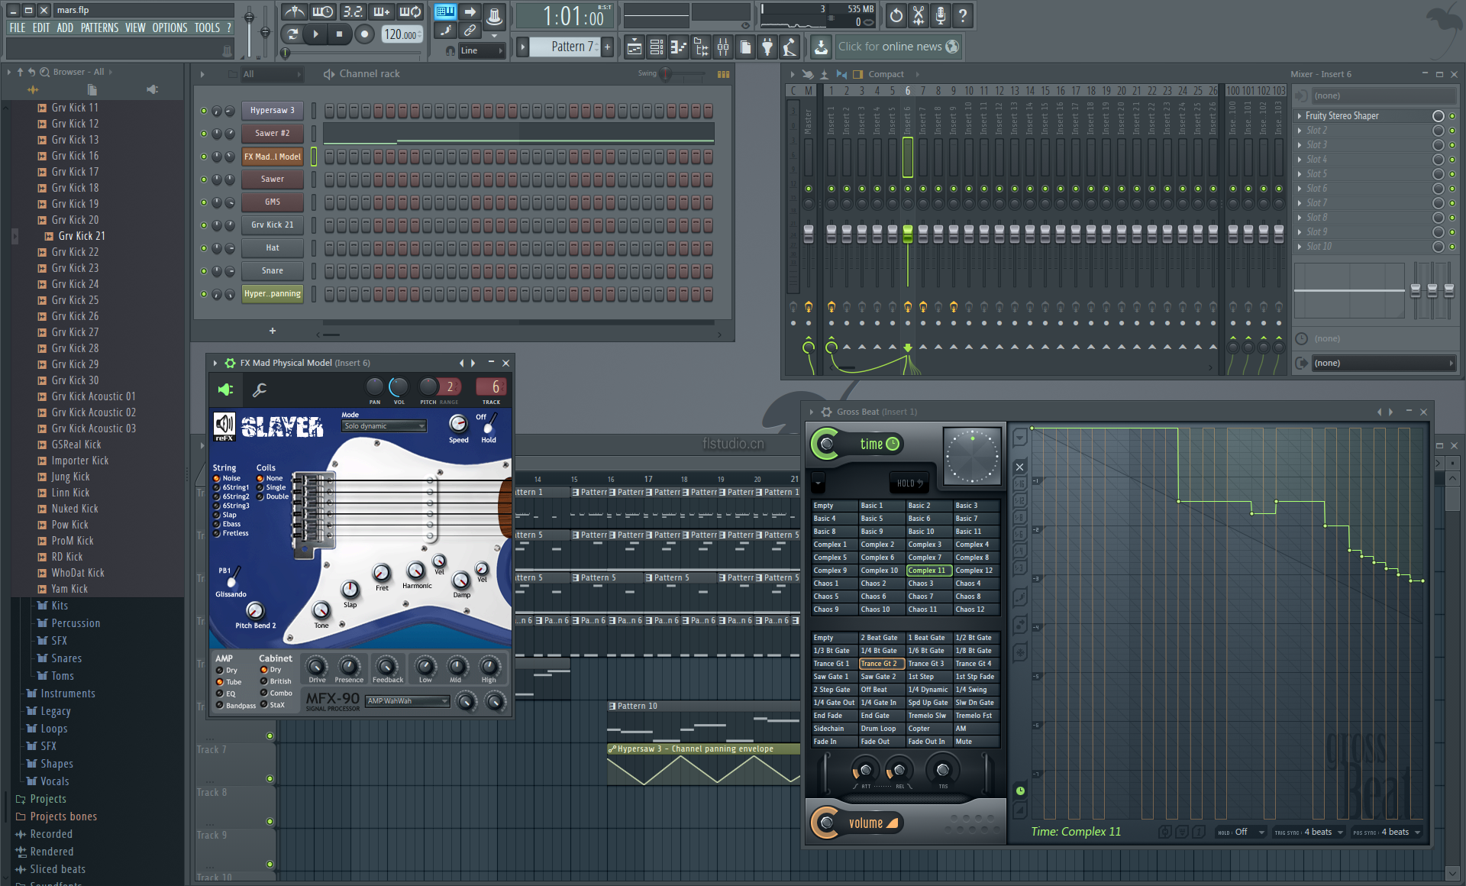
Task: Open the help question mark icon
Action: click(963, 15)
